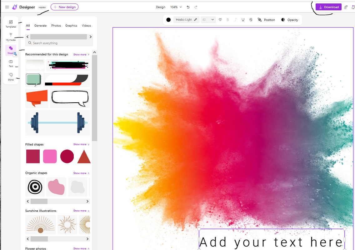Viewport: 355px width, 250px height.
Task: Open the Templates sidebar panel
Action: point(11,23)
